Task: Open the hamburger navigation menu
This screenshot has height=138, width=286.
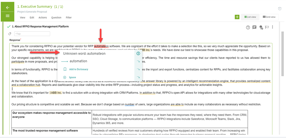Action: (7, 16)
